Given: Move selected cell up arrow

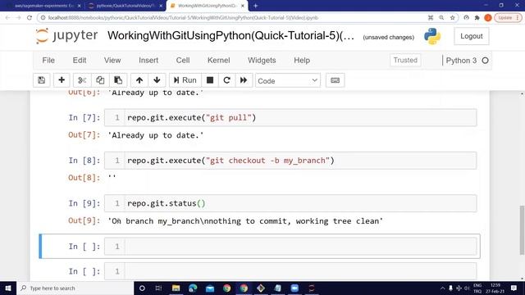Looking at the screenshot, I should [x=139, y=80].
